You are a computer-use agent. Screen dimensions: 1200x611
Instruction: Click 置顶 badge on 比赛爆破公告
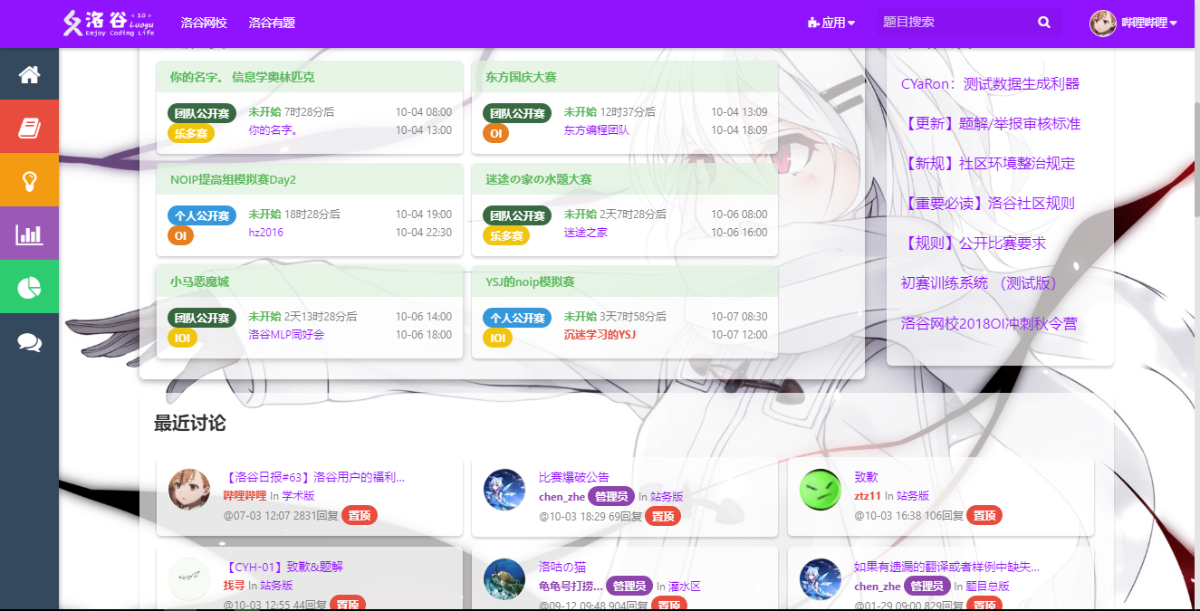click(663, 516)
